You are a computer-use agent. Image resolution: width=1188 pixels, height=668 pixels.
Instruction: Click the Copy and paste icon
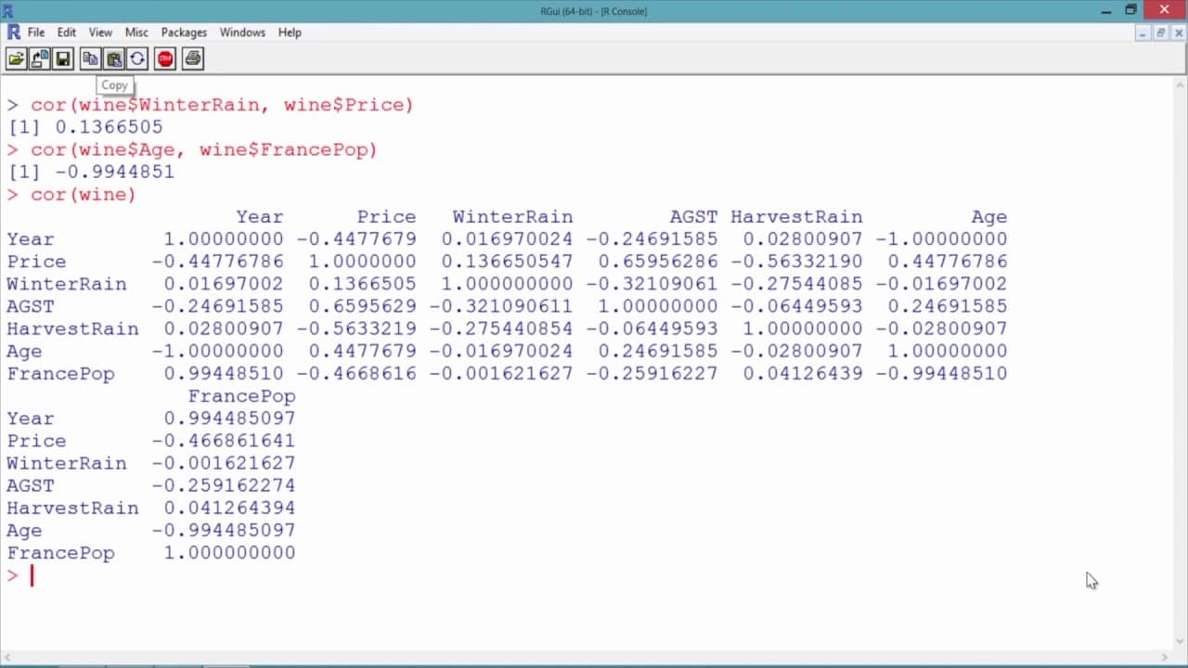tap(137, 59)
